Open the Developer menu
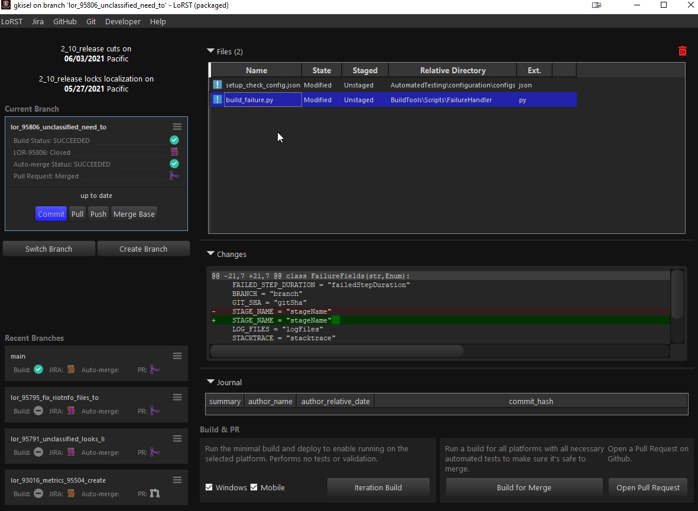The width and height of the screenshot is (698, 511). pyautogui.click(x=123, y=21)
